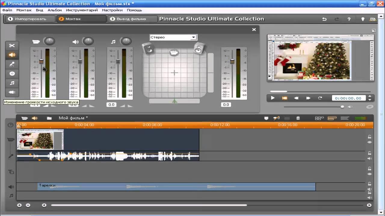Image resolution: width=385 pixels, height=216 pixels.
Task: Toggle overlay track visibility eye
Action: pyautogui.click(x=369, y=174)
